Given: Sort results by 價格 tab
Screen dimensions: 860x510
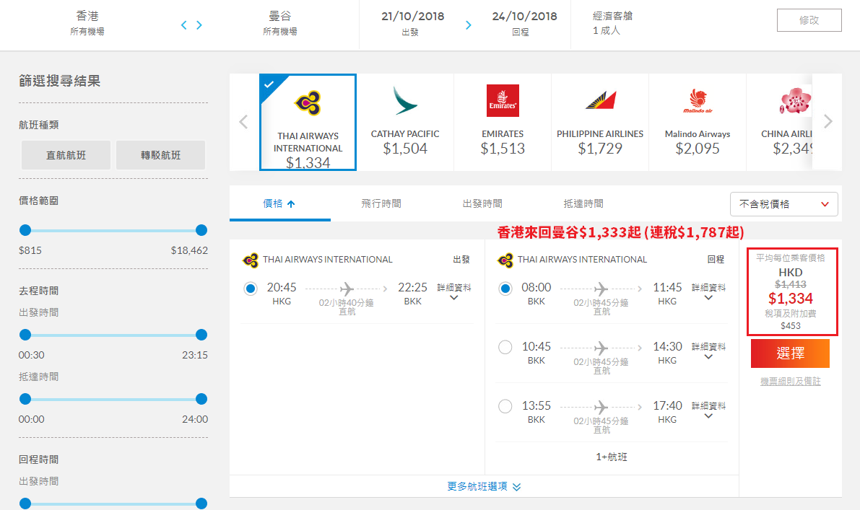Looking at the screenshot, I should (279, 203).
